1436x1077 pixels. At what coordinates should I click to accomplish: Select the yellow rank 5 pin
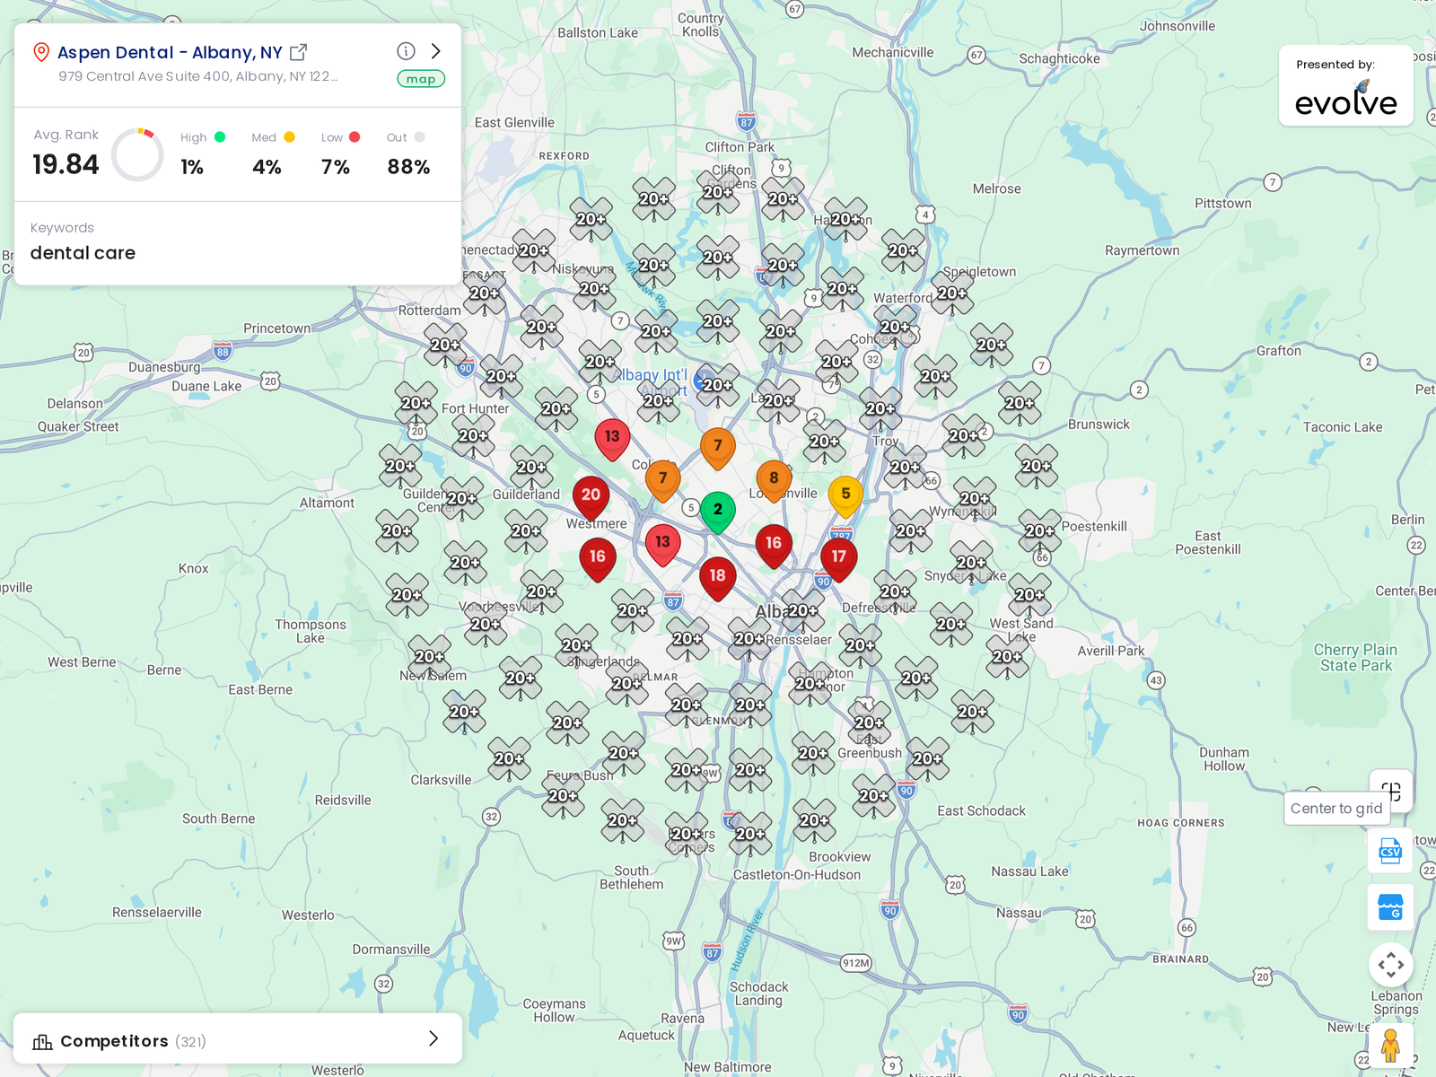point(845,498)
